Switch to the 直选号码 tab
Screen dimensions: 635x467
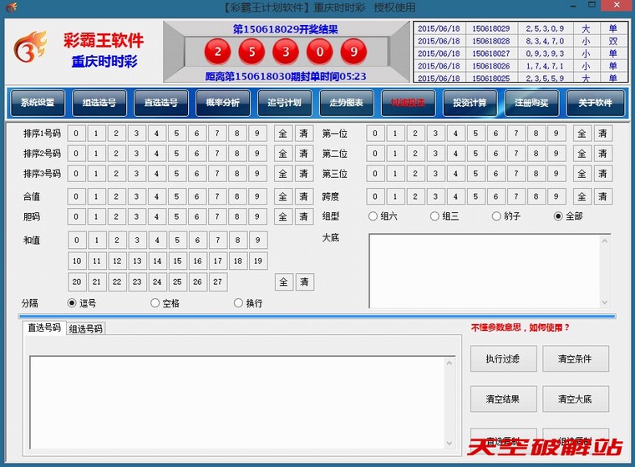click(44, 328)
